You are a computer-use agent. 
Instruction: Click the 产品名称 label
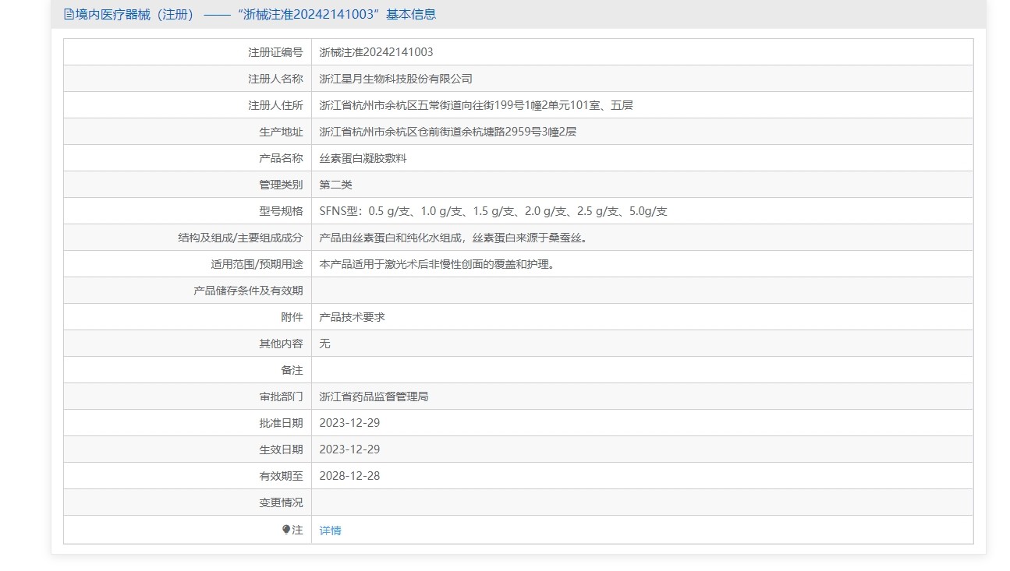pyautogui.click(x=281, y=158)
